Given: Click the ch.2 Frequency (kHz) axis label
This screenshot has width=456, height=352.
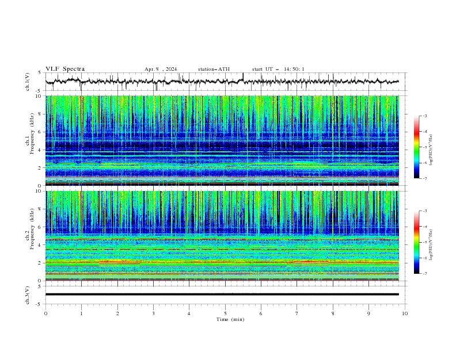Looking at the screenshot, I should (x=30, y=229).
